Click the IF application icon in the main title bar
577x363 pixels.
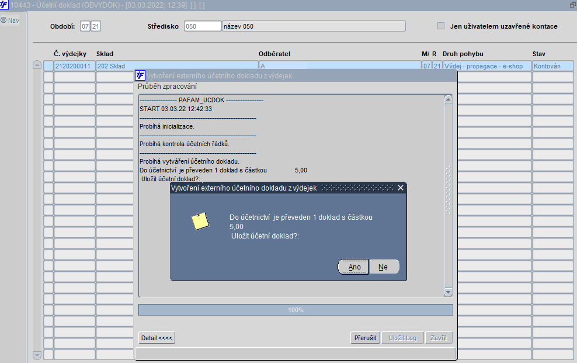coord(4,5)
